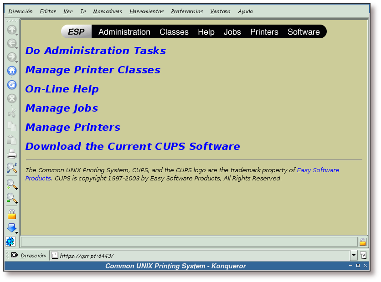This screenshot has width=381, height=282.
Task: Click the Go button beside the address bar
Action: 363,255
